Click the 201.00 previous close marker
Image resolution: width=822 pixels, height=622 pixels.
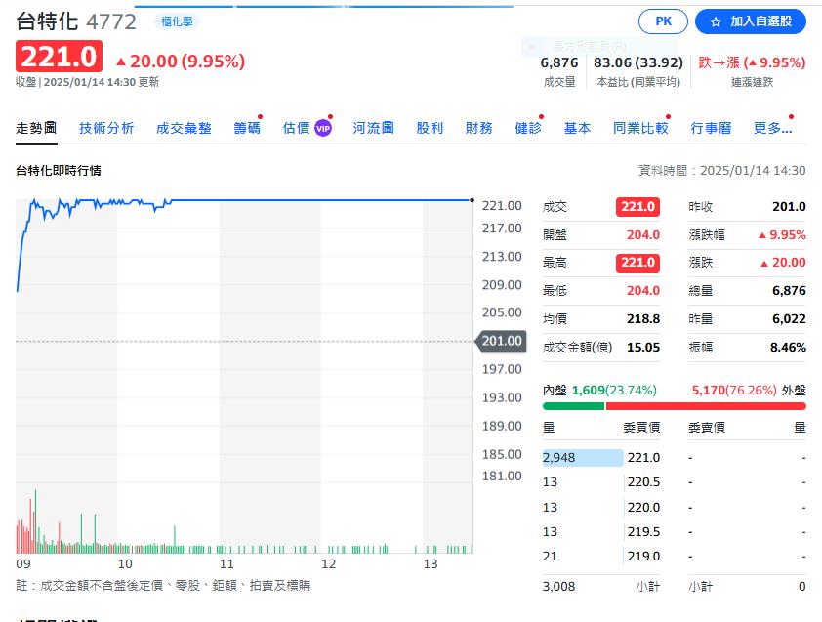[x=501, y=341]
